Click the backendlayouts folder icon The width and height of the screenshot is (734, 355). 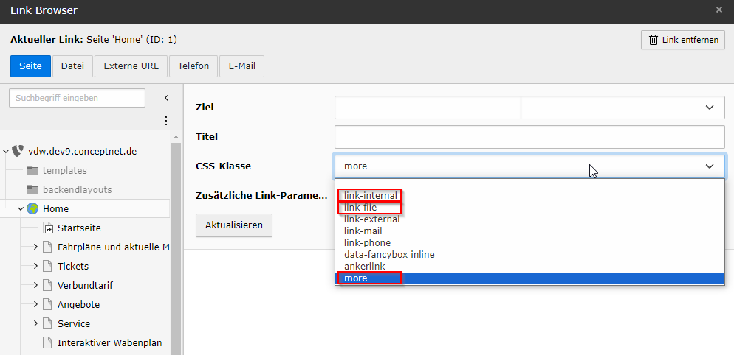[x=32, y=189]
